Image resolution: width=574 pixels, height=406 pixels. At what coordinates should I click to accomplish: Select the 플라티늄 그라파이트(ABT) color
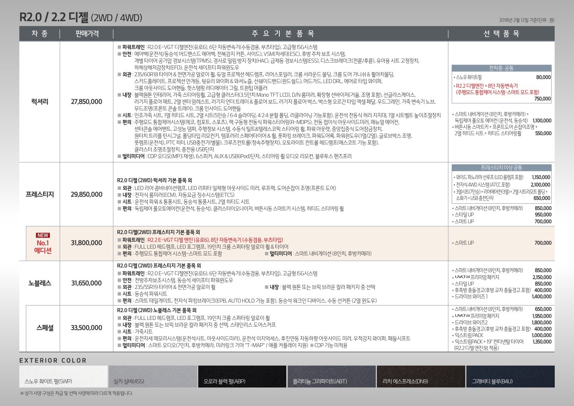pyautogui.click(x=331, y=376)
